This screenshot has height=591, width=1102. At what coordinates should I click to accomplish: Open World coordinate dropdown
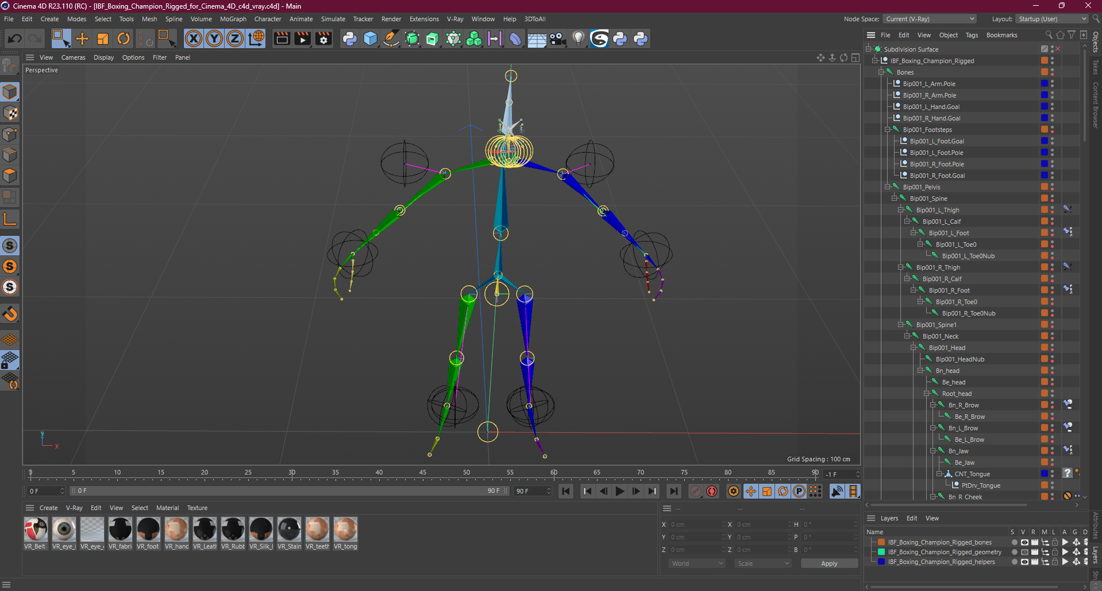[x=697, y=563]
